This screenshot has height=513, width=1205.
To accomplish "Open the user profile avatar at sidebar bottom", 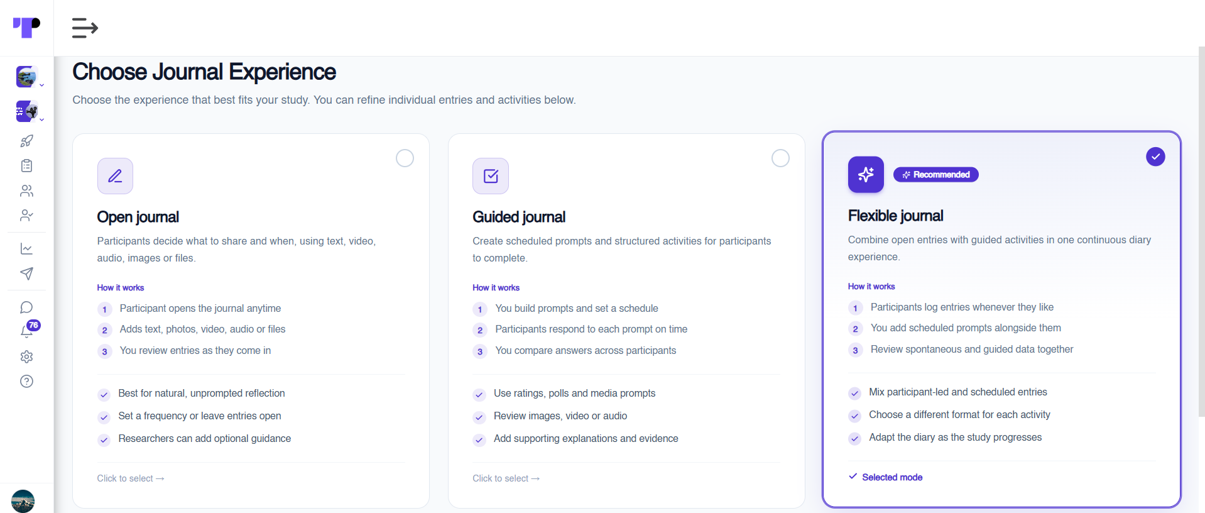I will (23, 501).
